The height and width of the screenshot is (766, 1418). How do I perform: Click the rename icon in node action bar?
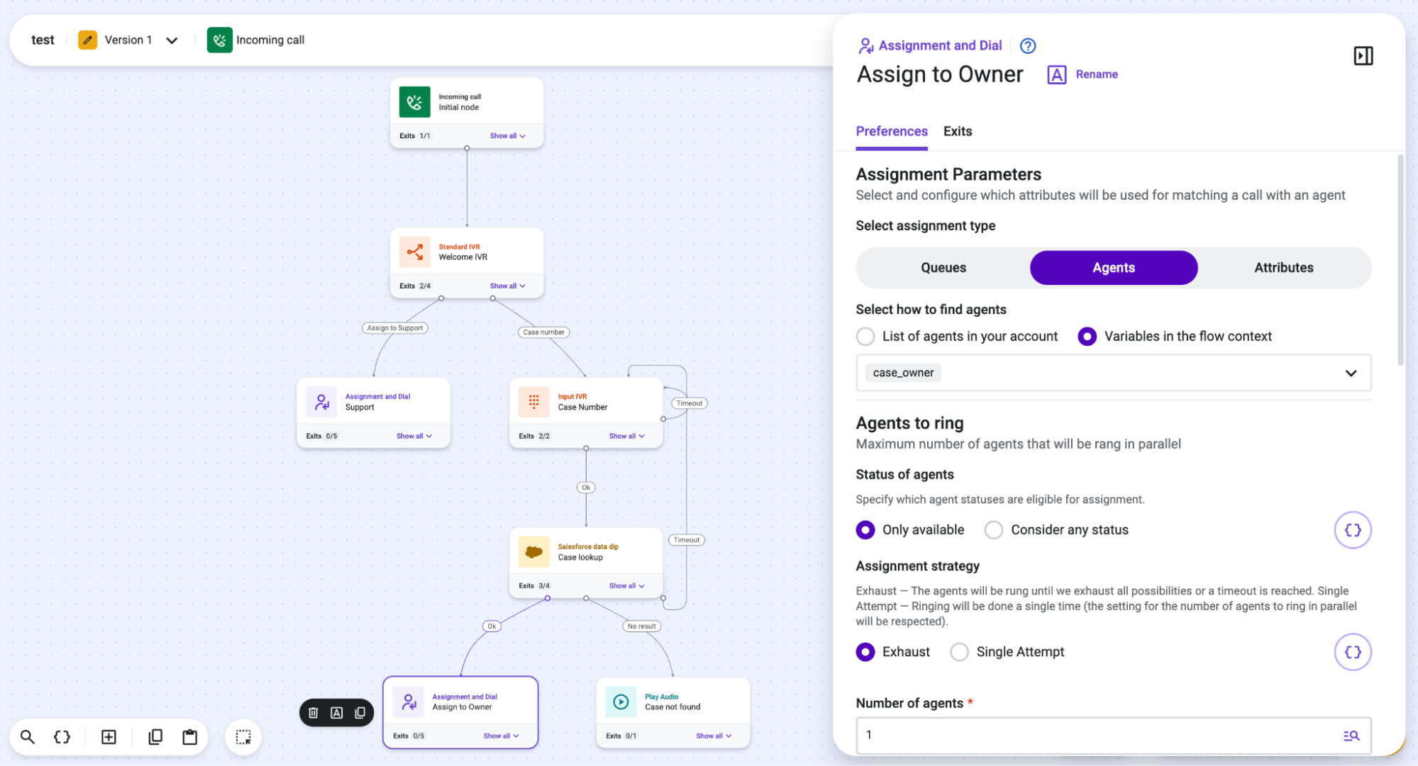337,713
